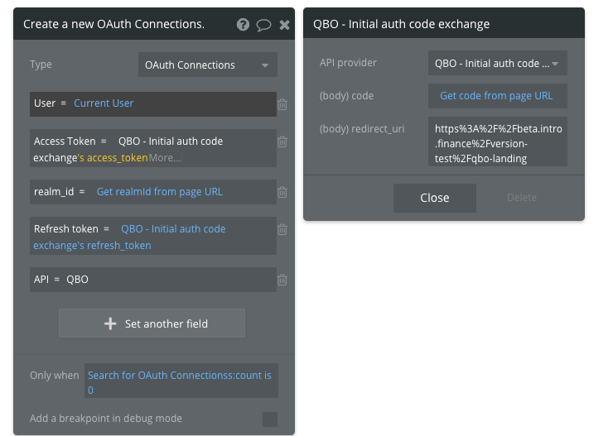This screenshot has height=436, width=613.
Task: Expand the API provider dropdown
Action: (x=497, y=64)
